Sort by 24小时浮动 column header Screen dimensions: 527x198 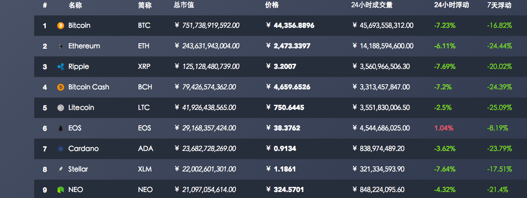(451, 5)
